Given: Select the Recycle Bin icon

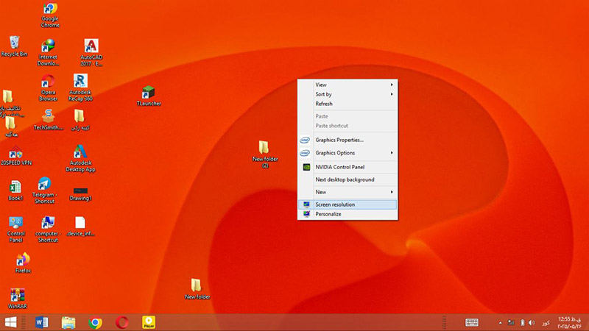Looking at the screenshot, I should pyautogui.click(x=14, y=46).
